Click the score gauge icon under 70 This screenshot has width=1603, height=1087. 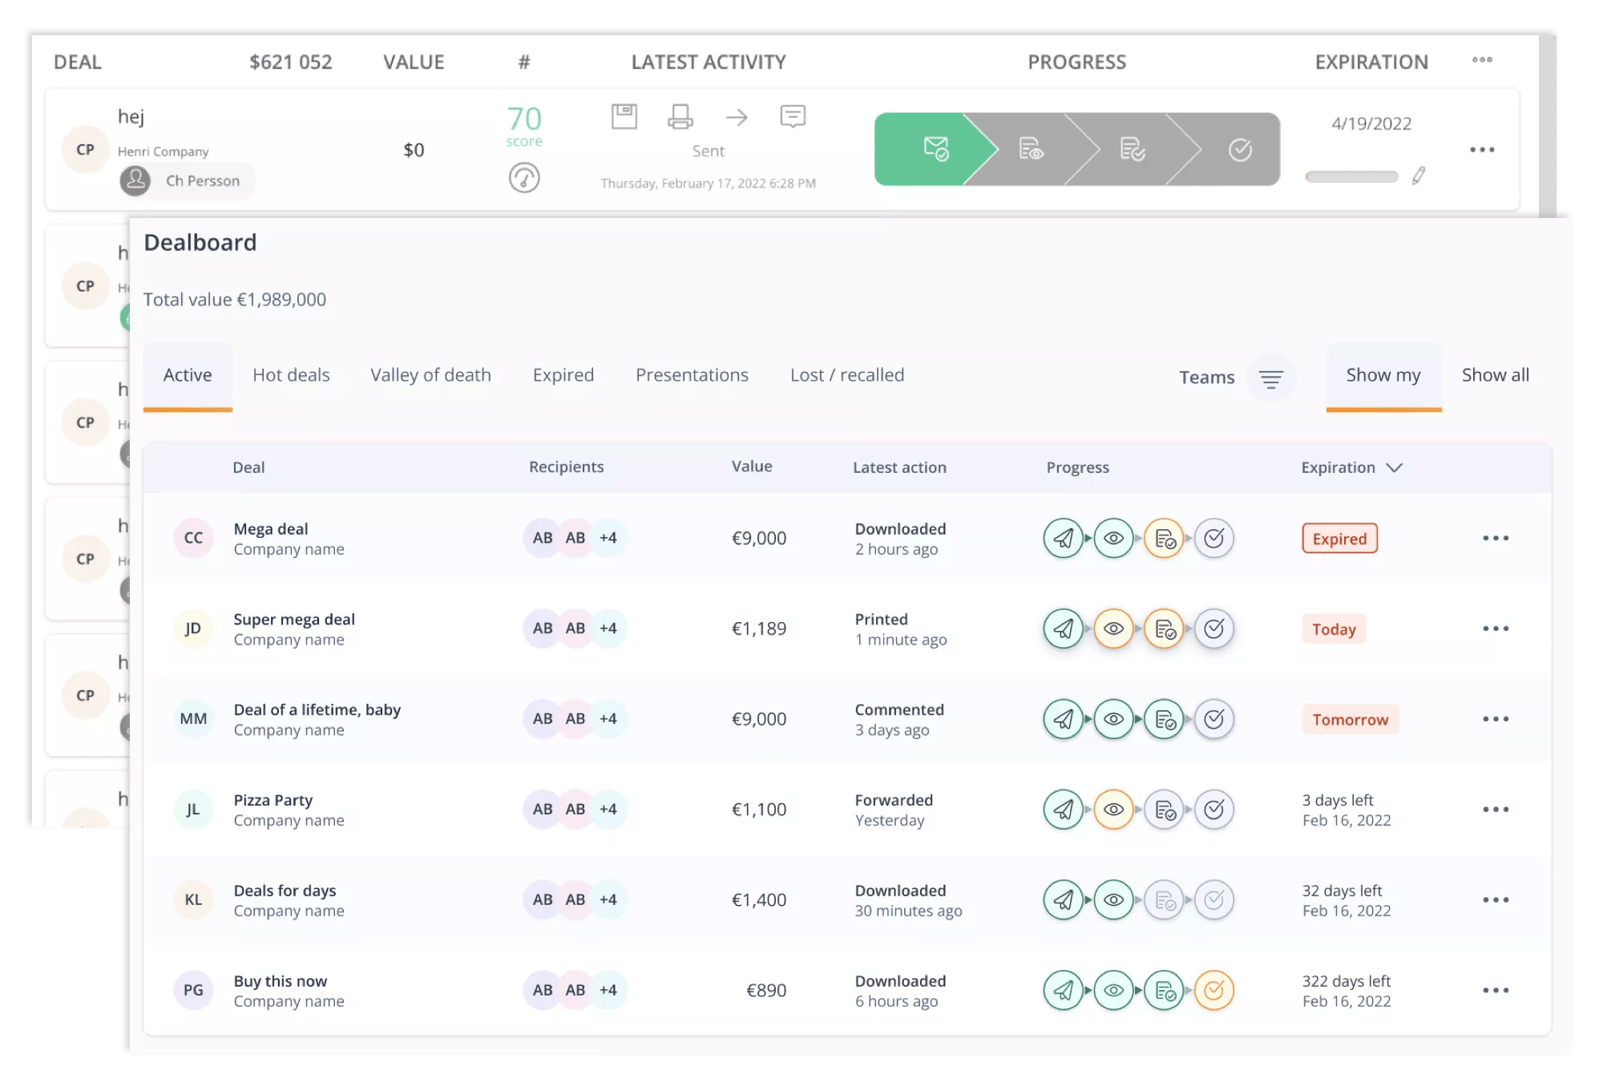click(x=524, y=177)
